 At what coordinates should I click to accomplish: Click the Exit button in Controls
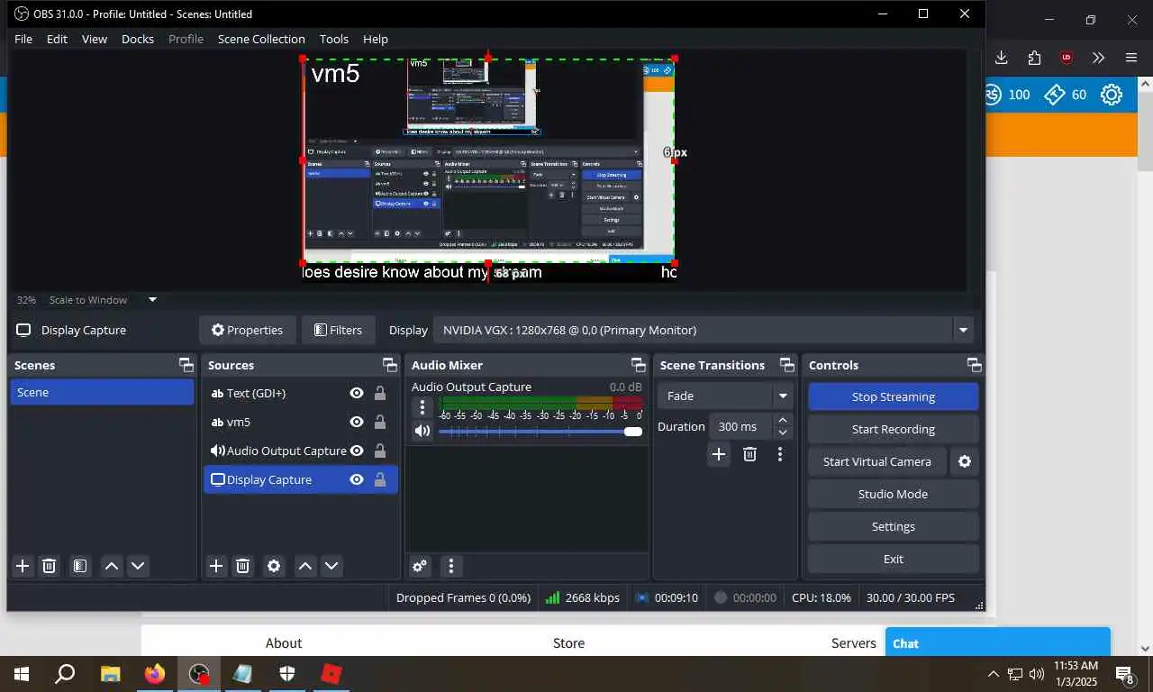(894, 559)
